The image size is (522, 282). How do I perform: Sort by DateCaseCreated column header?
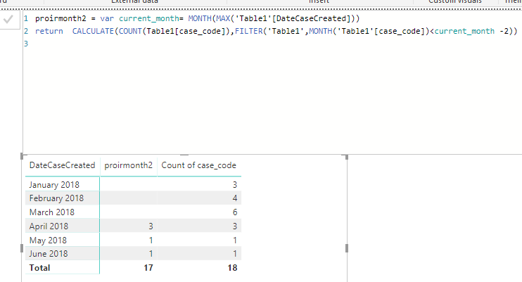[62, 165]
